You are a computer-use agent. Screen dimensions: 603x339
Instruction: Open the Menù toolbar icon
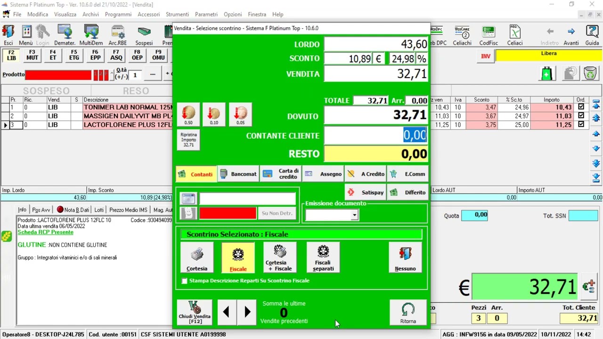[26, 35]
